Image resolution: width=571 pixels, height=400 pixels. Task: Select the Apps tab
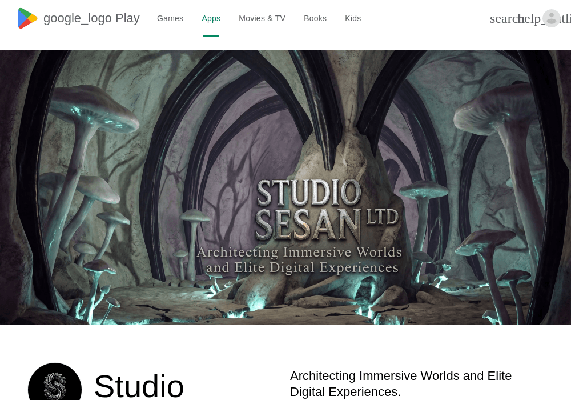pyautogui.click(x=211, y=18)
